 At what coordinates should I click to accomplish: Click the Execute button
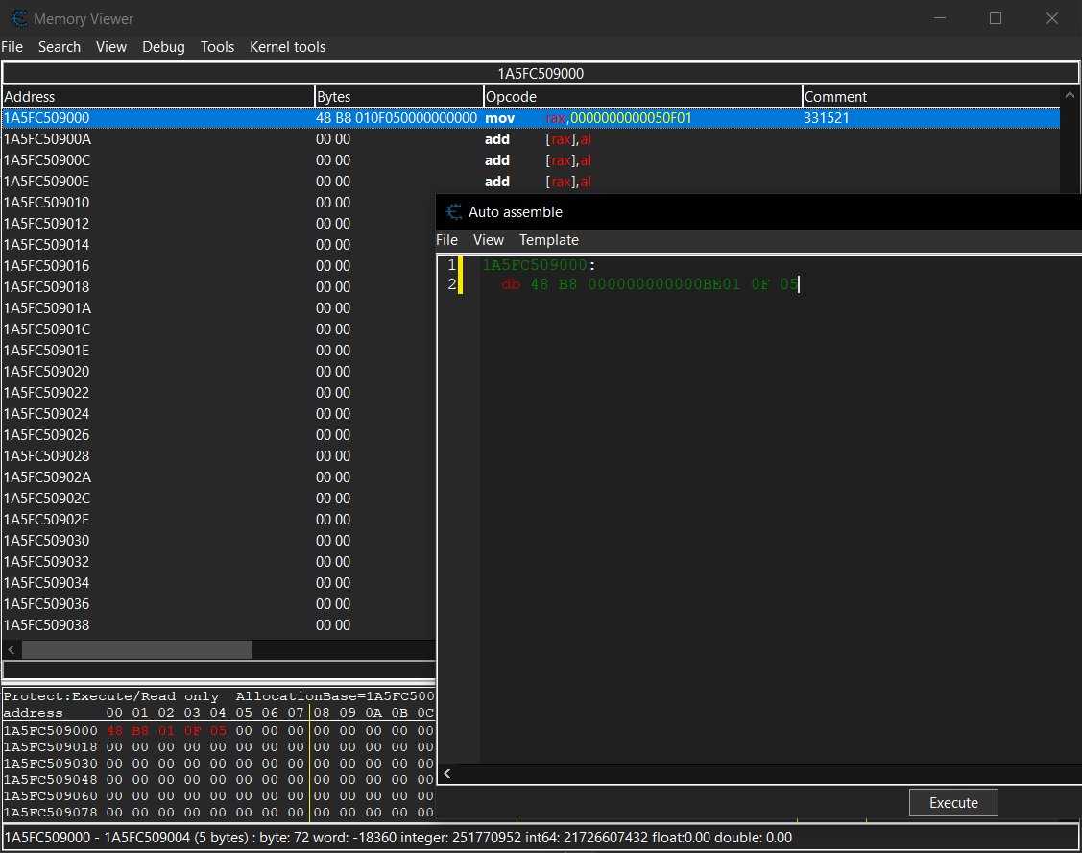coord(952,801)
